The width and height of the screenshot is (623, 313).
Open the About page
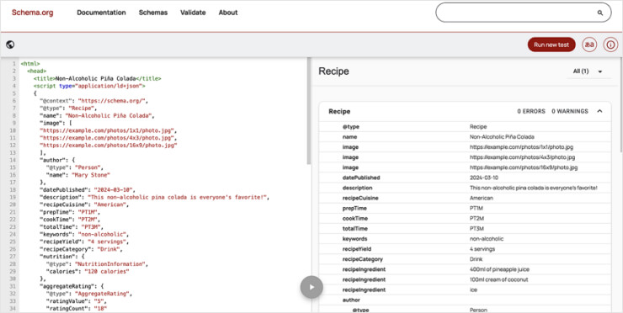pyautogui.click(x=228, y=13)
